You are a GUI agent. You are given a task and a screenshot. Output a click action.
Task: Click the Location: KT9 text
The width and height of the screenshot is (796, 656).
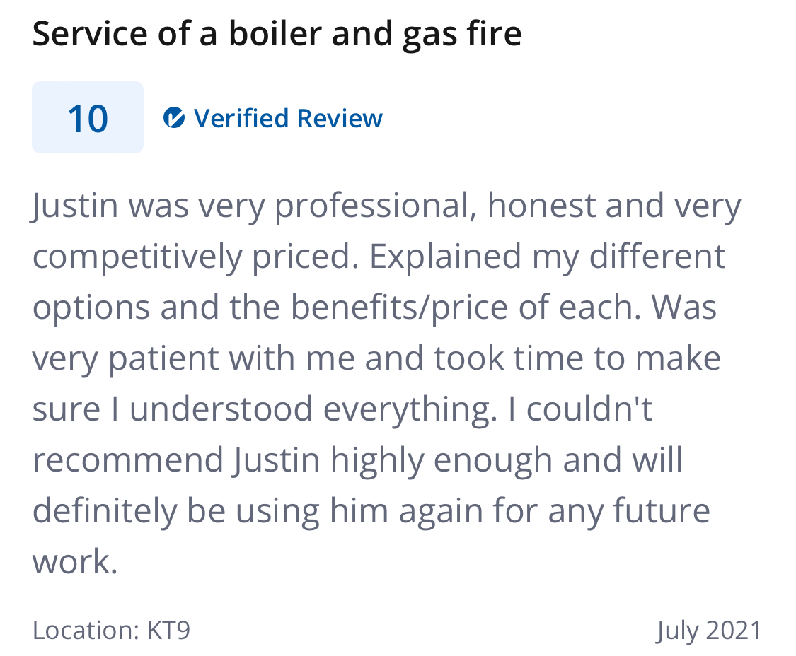click(x=111, y=631)
